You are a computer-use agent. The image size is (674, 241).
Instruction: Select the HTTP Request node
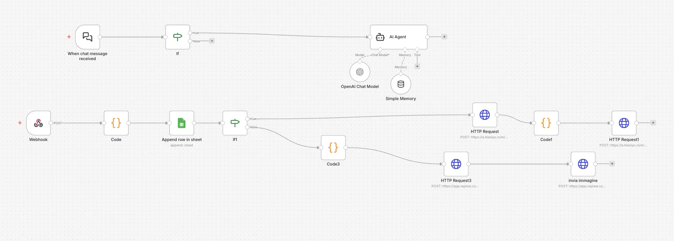[485, 115]
